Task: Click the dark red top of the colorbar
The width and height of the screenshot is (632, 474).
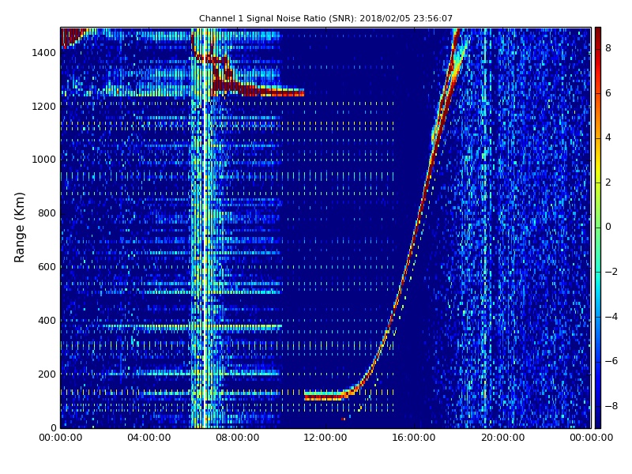Action: tap(598, 34)
